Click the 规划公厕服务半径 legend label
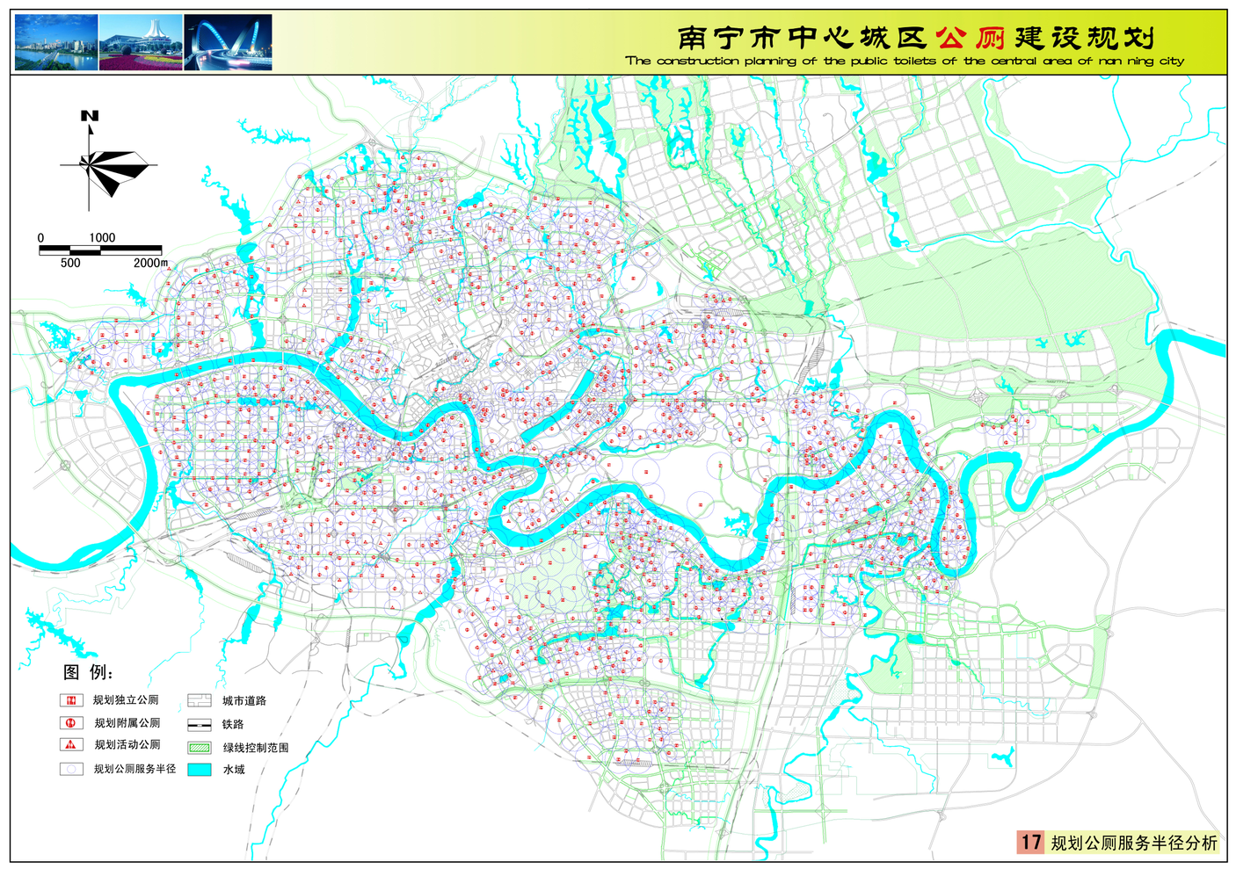 135,769
